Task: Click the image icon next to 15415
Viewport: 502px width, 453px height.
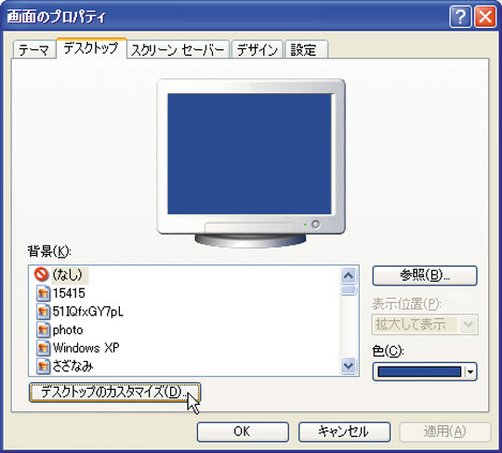Action: coord(43,293)
